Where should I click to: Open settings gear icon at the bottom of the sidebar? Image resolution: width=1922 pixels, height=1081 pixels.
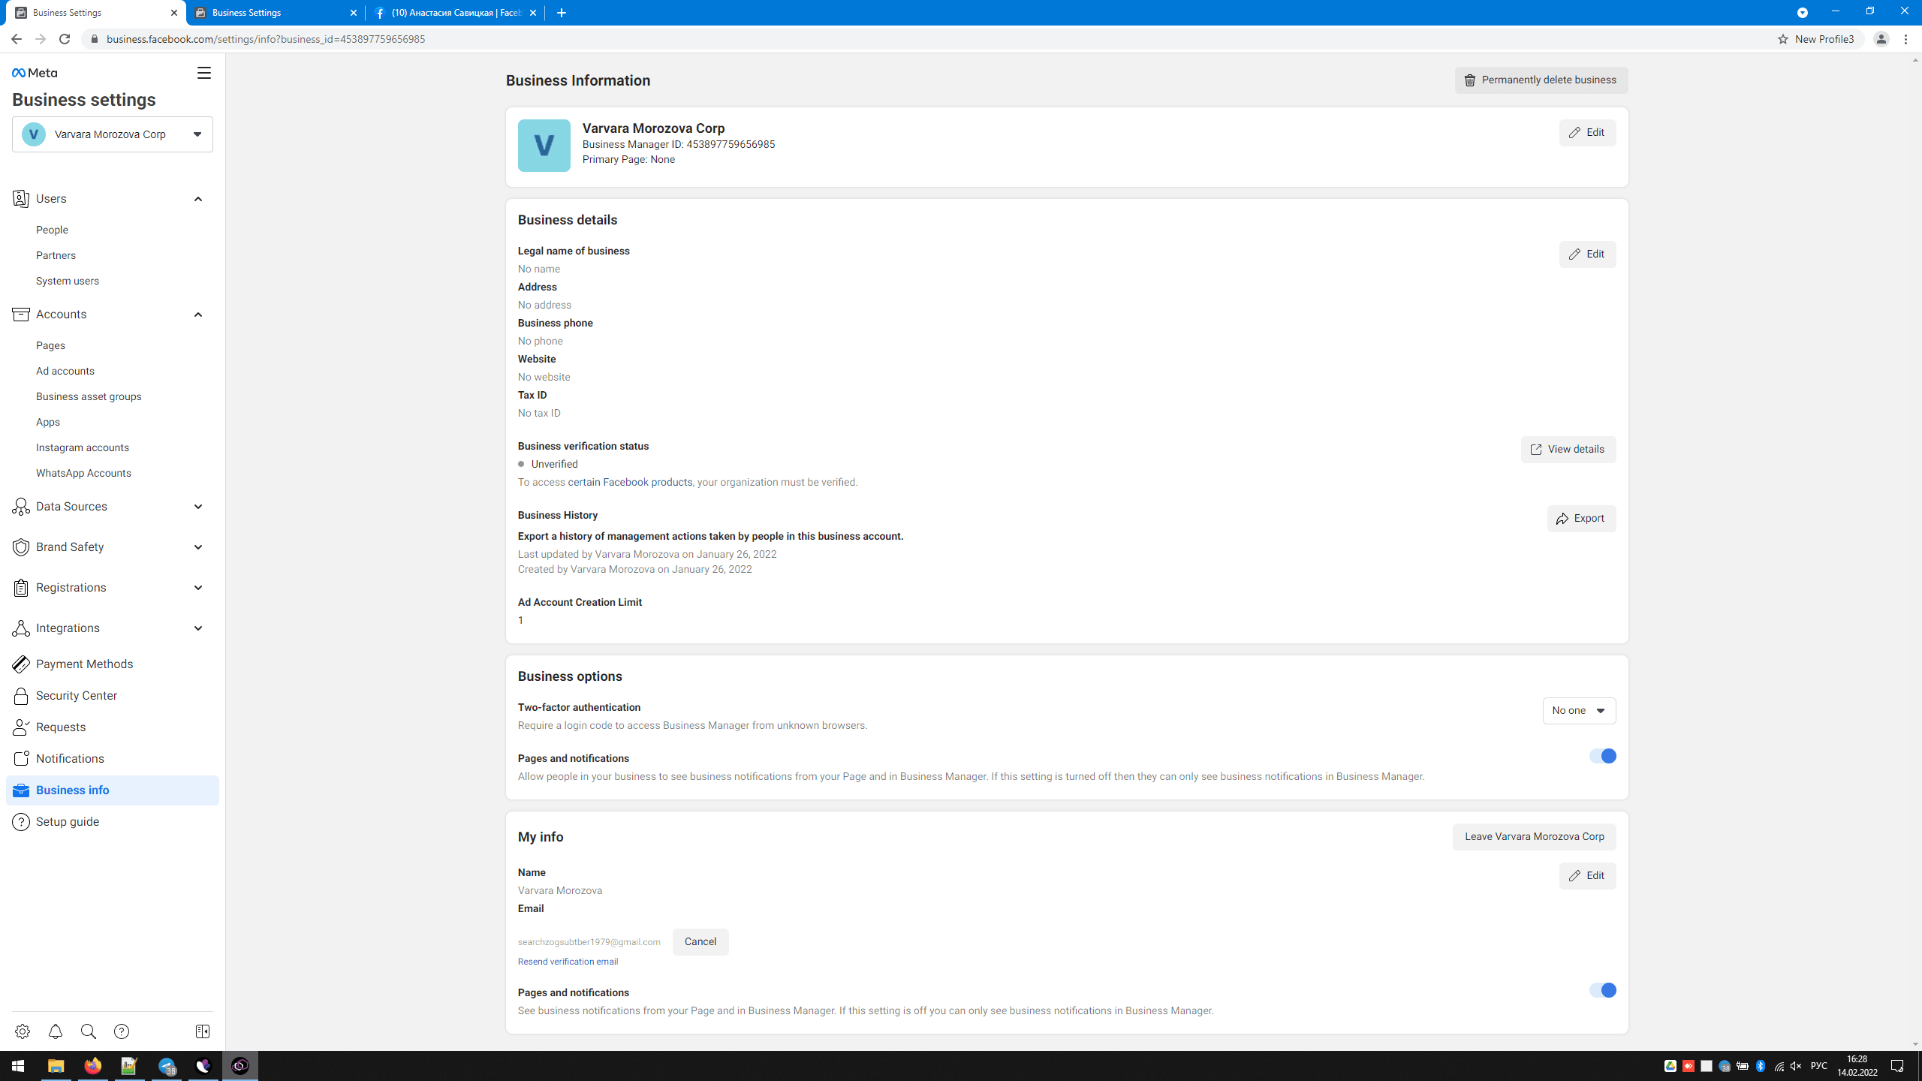click(x=23, y=1031)
